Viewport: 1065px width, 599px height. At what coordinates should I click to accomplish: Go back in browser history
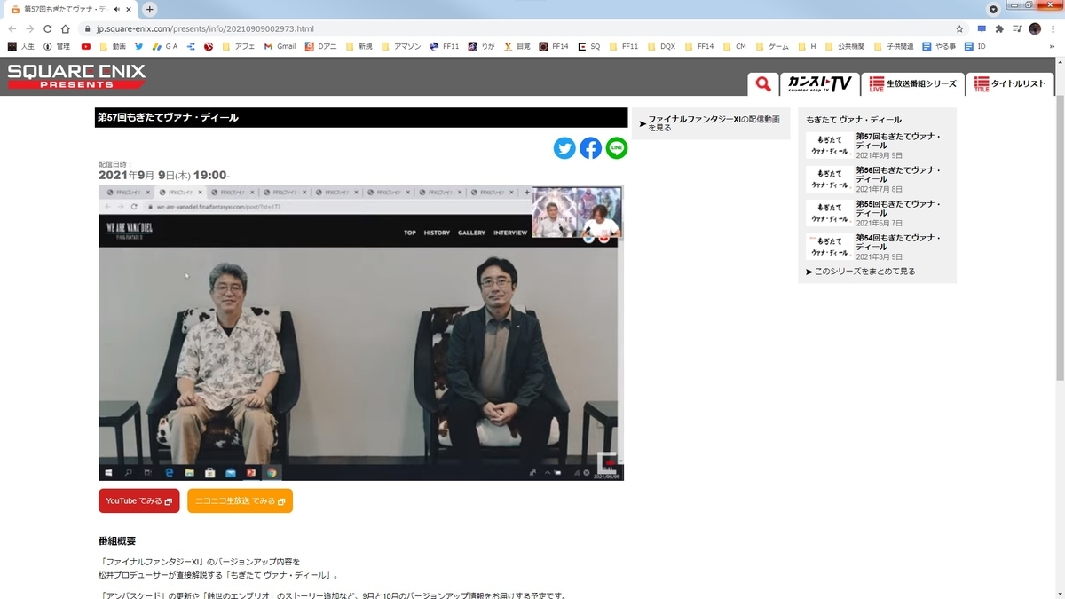coord(12,28)
